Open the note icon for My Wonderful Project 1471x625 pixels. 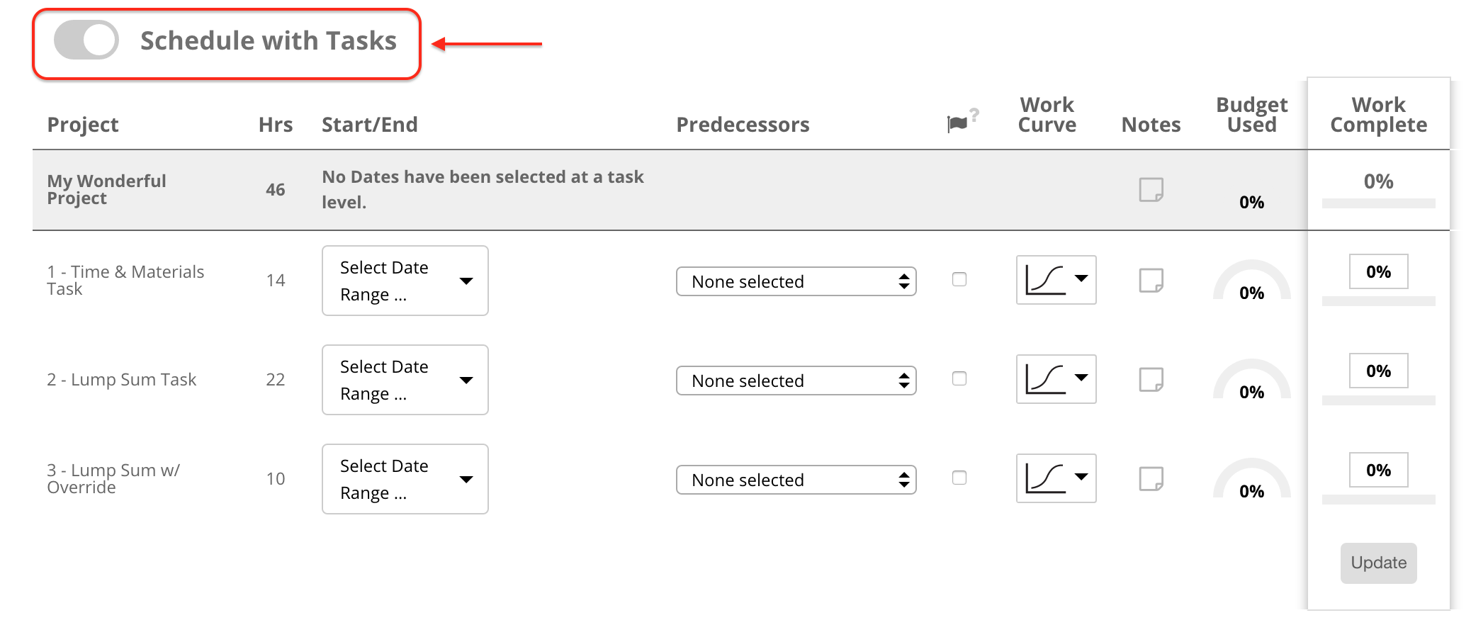click(x=1151, y=190)
